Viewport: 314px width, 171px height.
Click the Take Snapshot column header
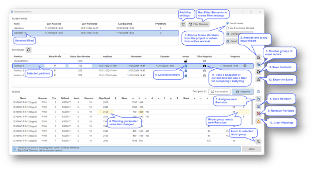click(x=204, y=56)
